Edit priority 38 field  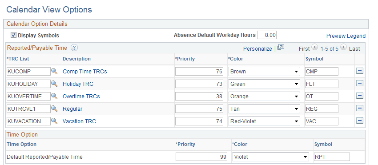point(199,97)
